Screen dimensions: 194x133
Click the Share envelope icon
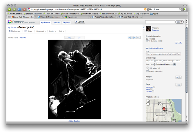(x=26, y=31)
